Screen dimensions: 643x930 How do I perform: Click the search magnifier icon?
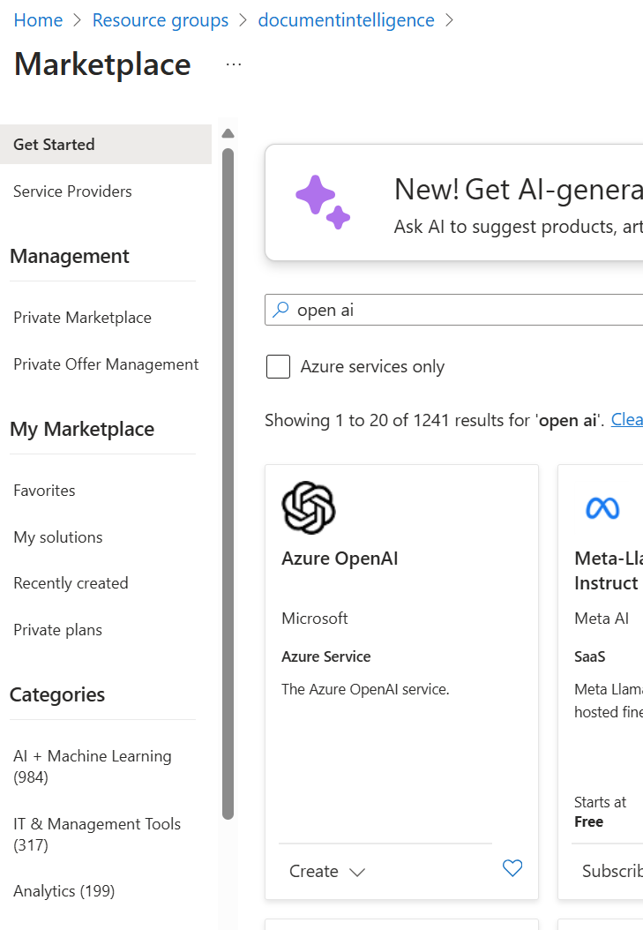pos(280,310)
